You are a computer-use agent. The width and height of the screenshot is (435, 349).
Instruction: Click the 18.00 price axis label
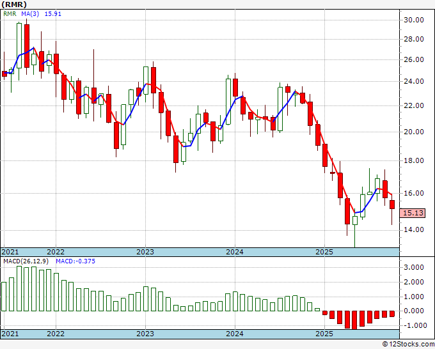(x=414, y=160)
